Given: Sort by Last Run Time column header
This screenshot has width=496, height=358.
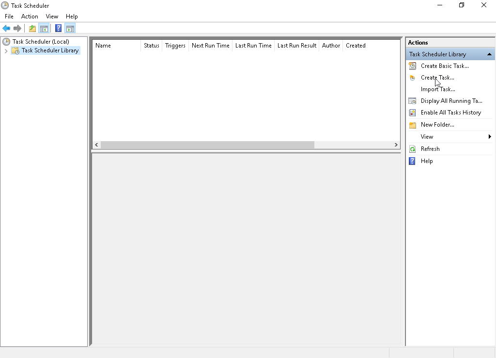Looking at the screenshot, I should pos(253,46).
